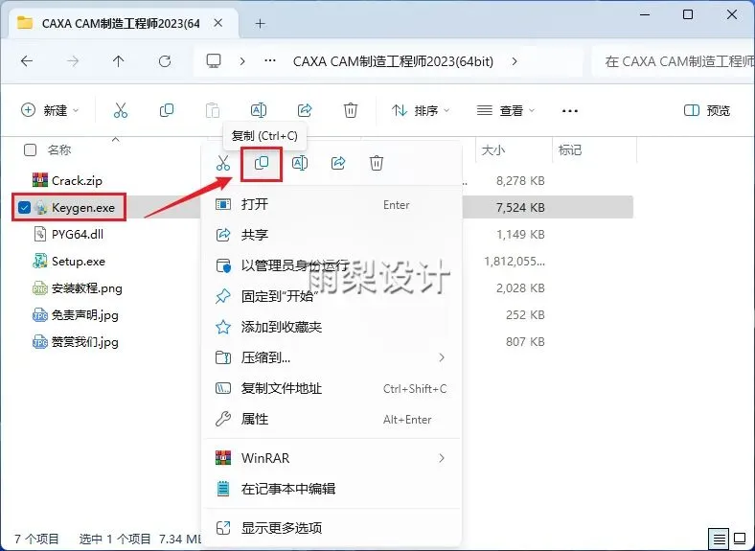The height and width of the screenshot is (551, 755).
Task: Choose 以管理员身份运行 in the context menu
Action: [x=332, y=265]
